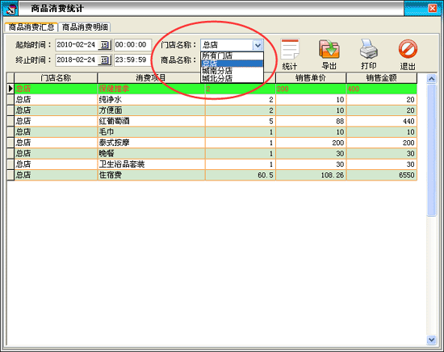The image size is (444, 352).
Task: Select the 泰式按摩 item cell
Action: point(151,143)
